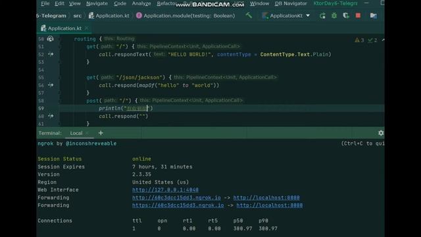Open the Code menu
421x237 pixels.
120,3
